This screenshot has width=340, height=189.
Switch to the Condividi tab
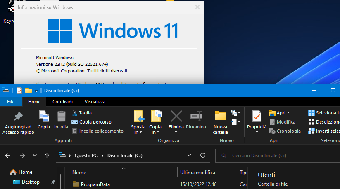(63, 102)
